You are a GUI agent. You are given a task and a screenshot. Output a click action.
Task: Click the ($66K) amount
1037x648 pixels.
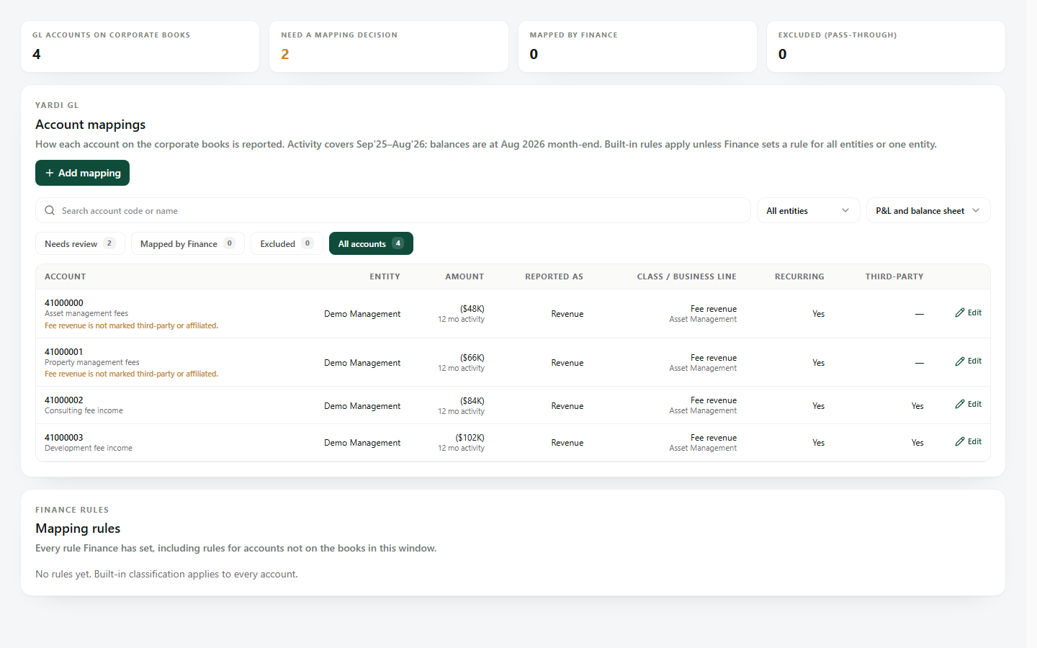point(472,358)
